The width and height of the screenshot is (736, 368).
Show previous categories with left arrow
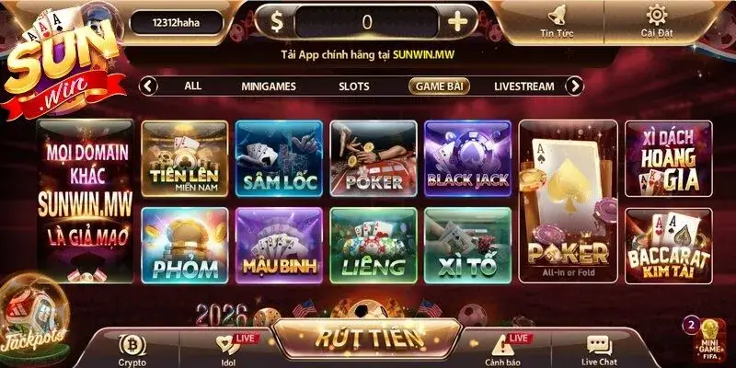[148, 86]
